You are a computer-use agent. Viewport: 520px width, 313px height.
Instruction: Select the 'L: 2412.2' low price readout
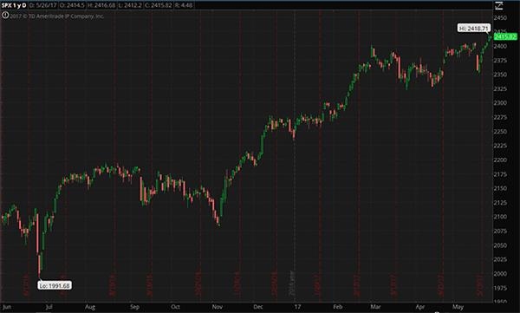(131, 5)
